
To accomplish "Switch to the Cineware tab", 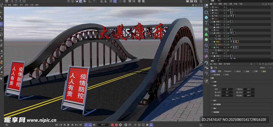I will coord(227,71).
